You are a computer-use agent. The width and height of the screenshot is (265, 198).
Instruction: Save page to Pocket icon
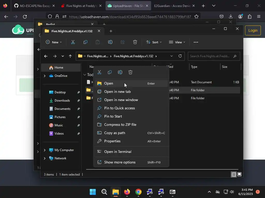point(222,16)
